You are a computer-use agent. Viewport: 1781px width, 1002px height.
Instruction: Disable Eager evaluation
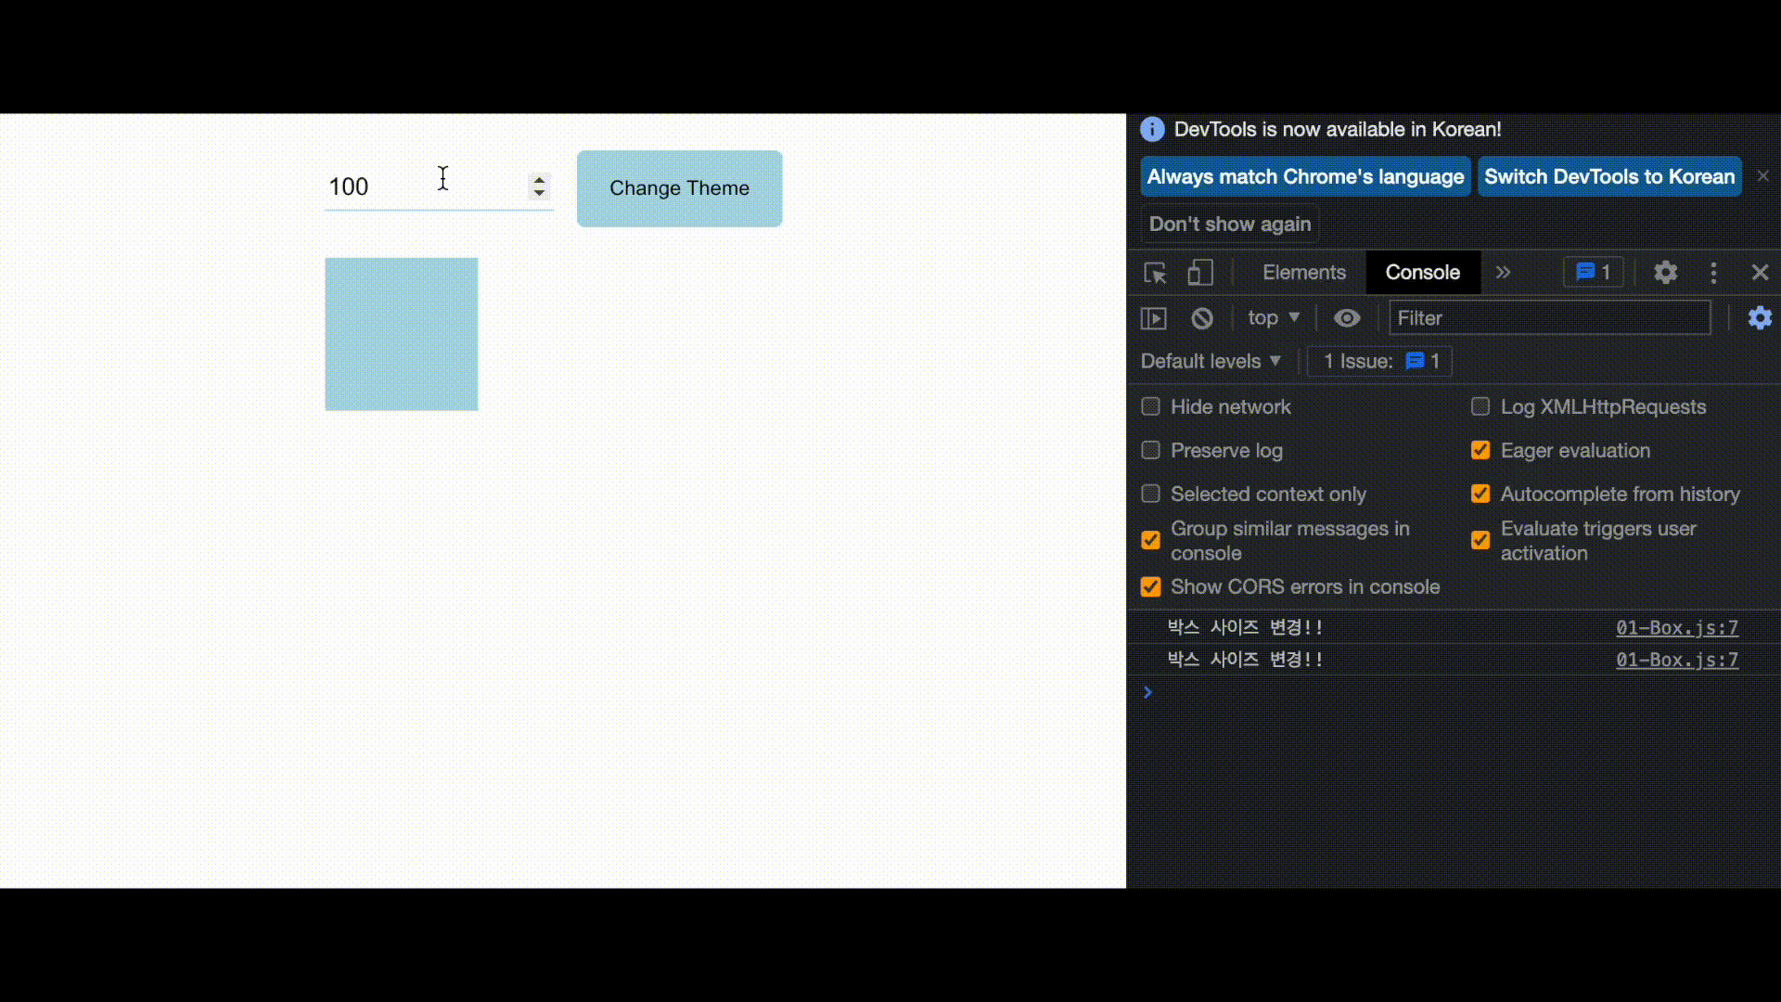click(x=1480, y=450)
